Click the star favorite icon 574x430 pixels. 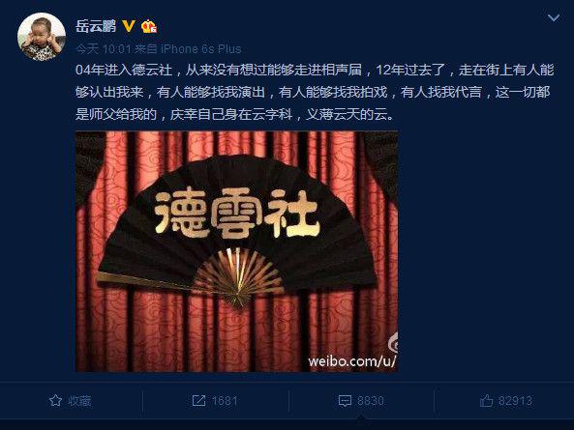tap(55, 401)
